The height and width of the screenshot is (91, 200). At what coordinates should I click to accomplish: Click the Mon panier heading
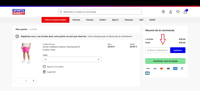[21, 29]
